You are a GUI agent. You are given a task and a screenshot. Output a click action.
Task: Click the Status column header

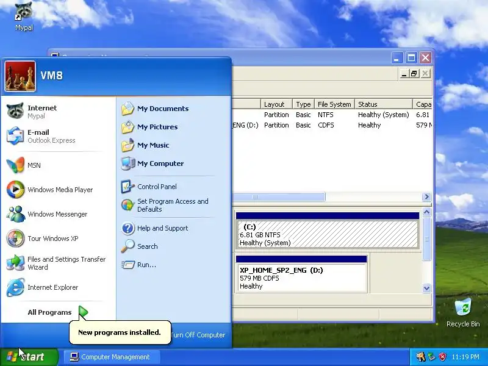[x=384, y=104]
